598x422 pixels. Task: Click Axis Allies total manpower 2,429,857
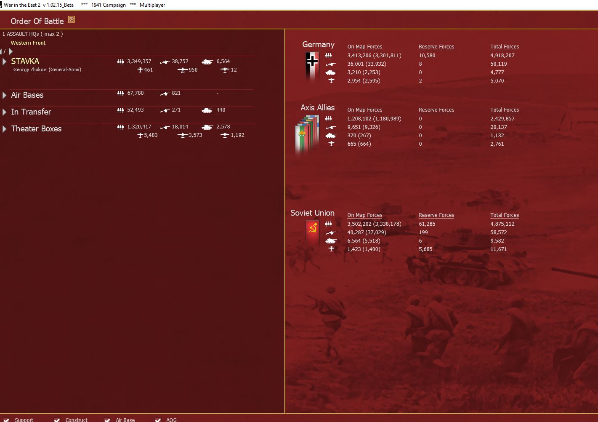coord(502,119)
